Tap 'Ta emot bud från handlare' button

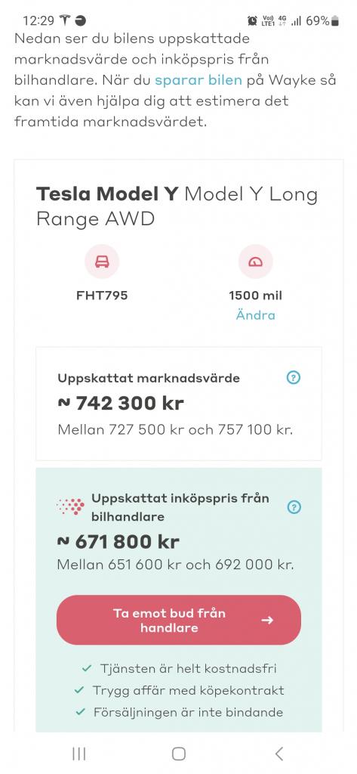click(178, 620)
